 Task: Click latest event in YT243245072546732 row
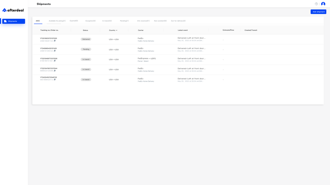(192, 79)
